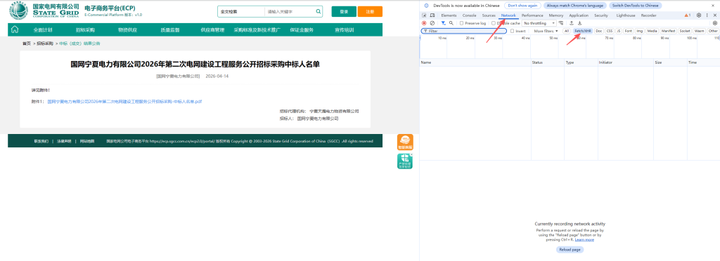This screenshot has height=261, width=720.
Task: Toggle the CSS request type filter
Action: coord(610,31)
